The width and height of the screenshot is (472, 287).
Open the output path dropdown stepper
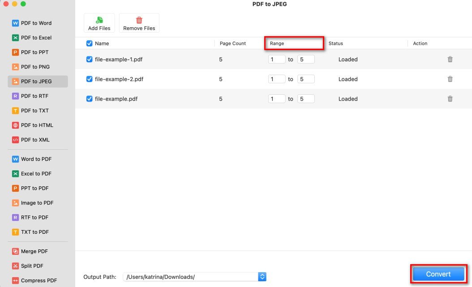click(x=262, y=277)
